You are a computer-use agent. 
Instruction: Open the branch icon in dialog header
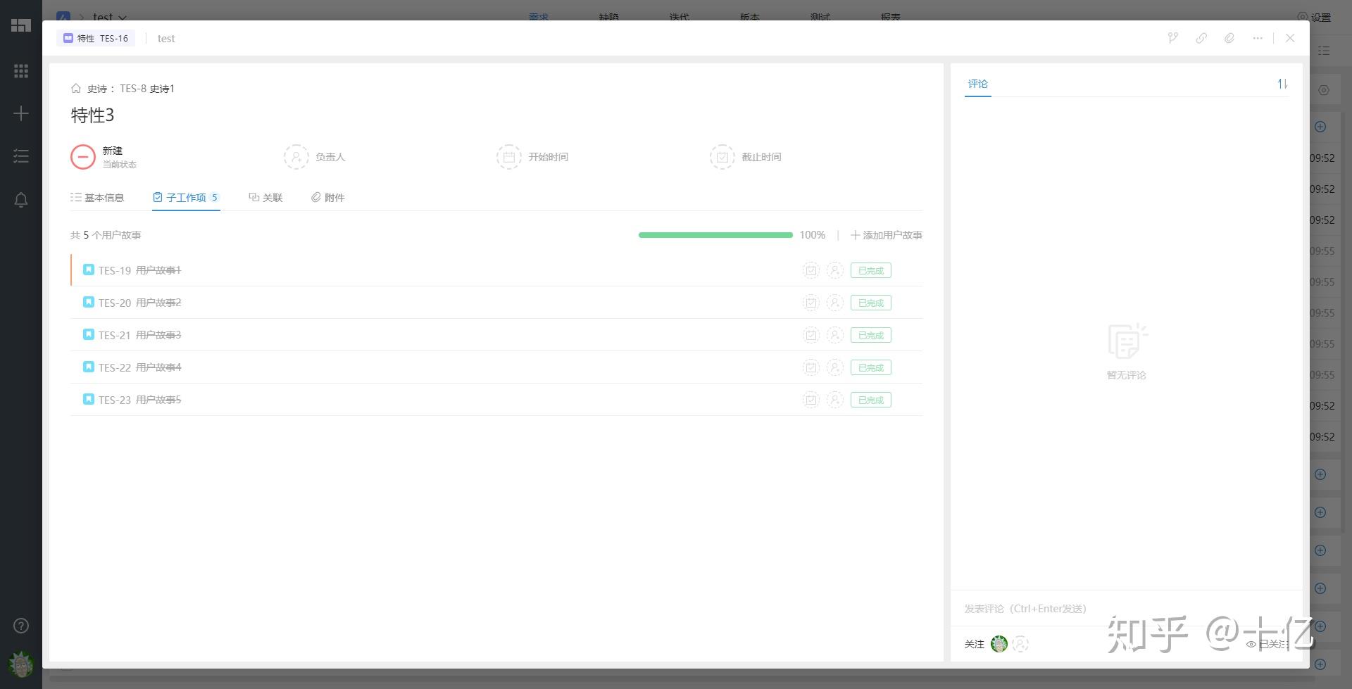point(1172,38)
